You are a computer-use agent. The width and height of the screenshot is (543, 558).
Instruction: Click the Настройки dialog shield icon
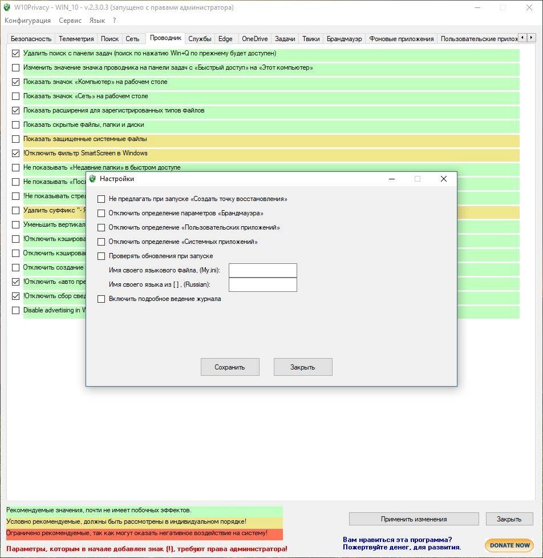tap(92, 179)
